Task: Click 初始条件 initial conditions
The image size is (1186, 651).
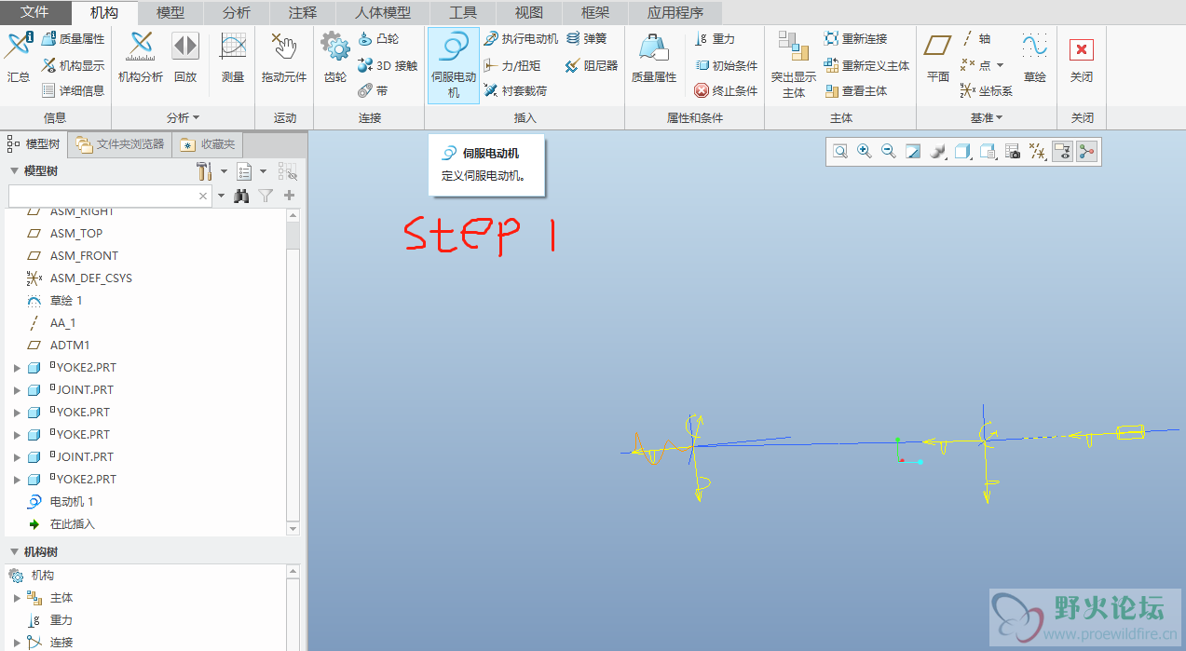Action: click(727, 65)
